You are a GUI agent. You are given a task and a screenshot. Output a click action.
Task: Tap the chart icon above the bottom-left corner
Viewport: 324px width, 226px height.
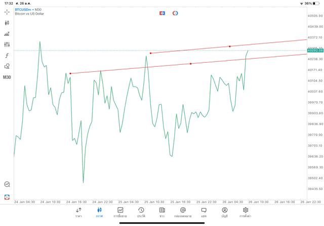[x=7, y=185]
